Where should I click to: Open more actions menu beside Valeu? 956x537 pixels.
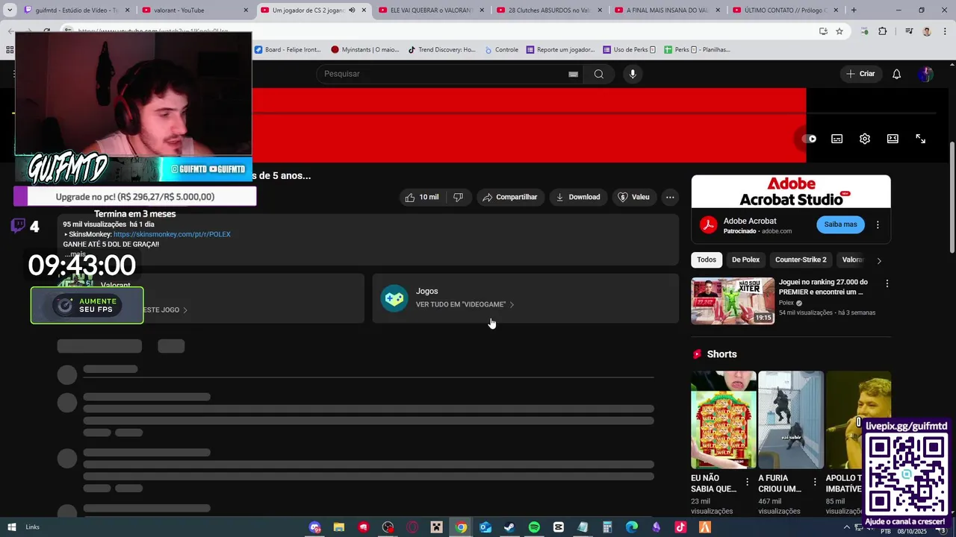tap(670, 197)
